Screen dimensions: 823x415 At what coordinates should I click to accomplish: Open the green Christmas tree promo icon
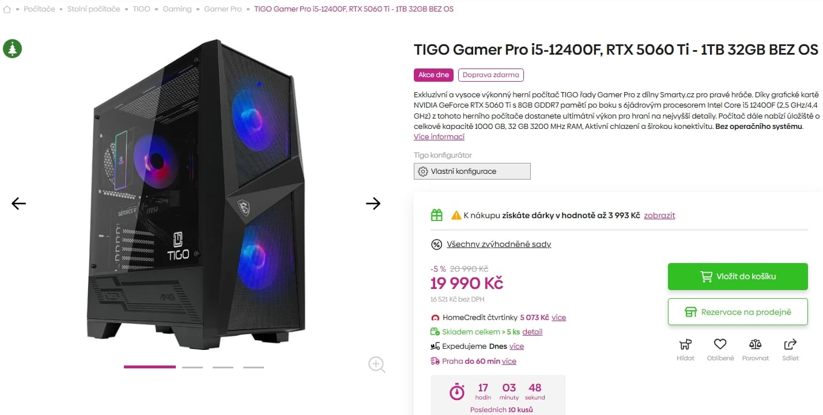coord(13,49)
